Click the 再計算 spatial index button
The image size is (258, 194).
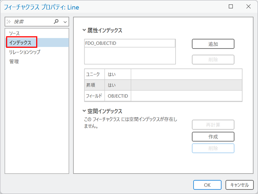213,125
